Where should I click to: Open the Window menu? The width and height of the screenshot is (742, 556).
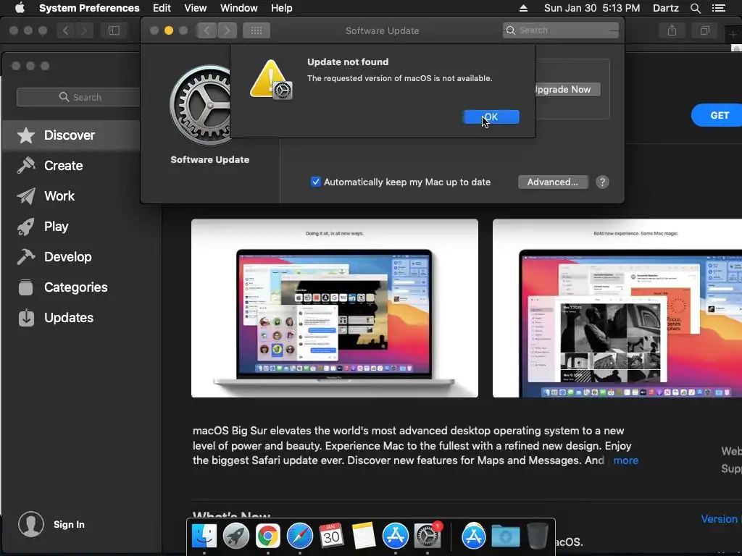click(239, 8)
